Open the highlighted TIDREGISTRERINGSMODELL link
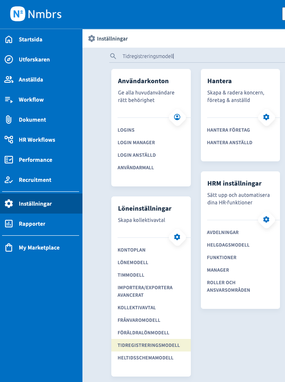This screenshot has width=285, height=382. pos(149,345)
